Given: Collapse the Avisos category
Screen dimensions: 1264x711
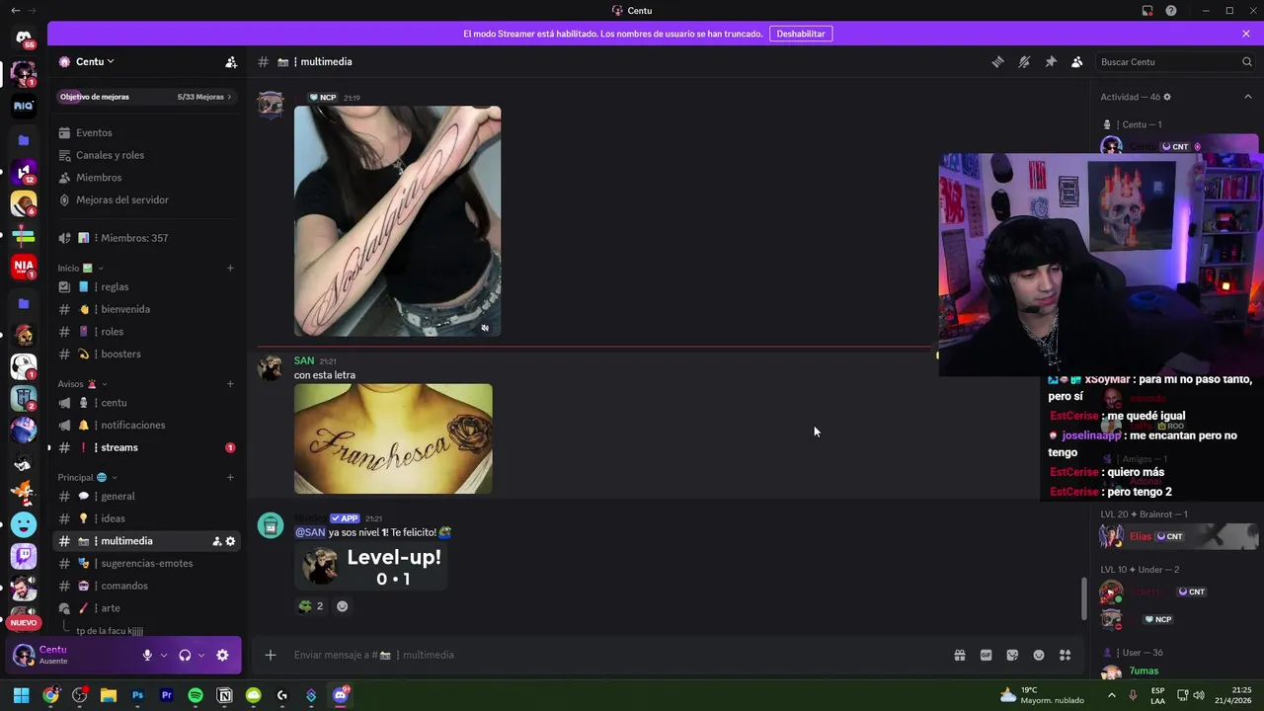Looking at the screenshot, I should tap(82, 384).
